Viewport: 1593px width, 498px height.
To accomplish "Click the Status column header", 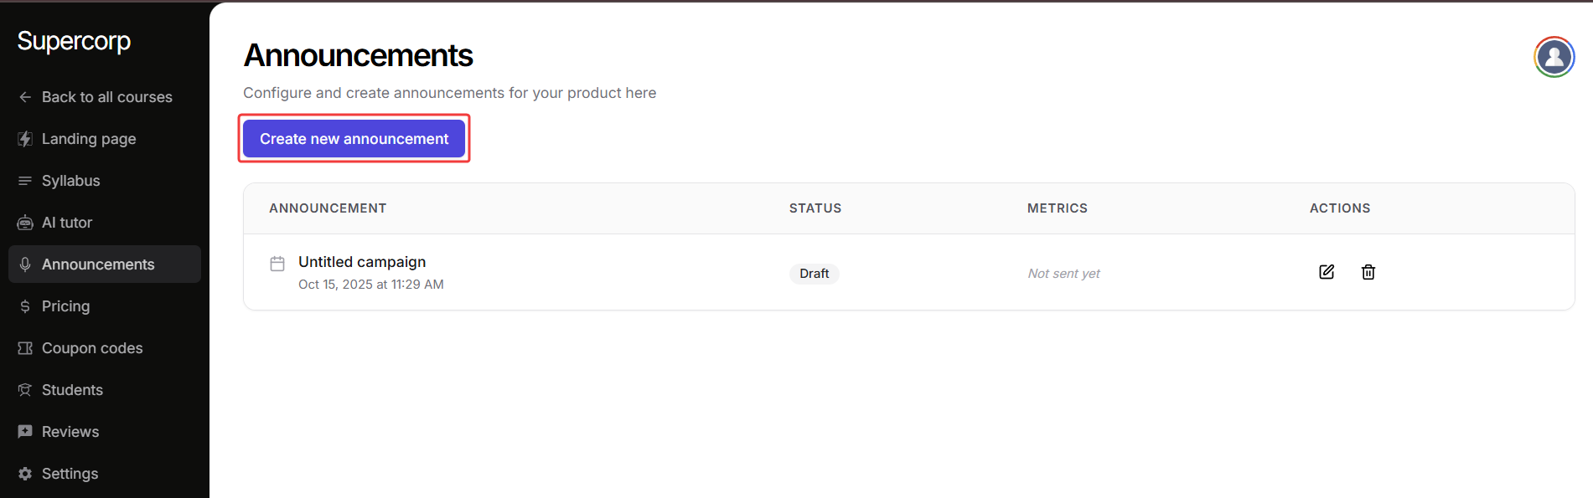I will click(x=815, y=208).
